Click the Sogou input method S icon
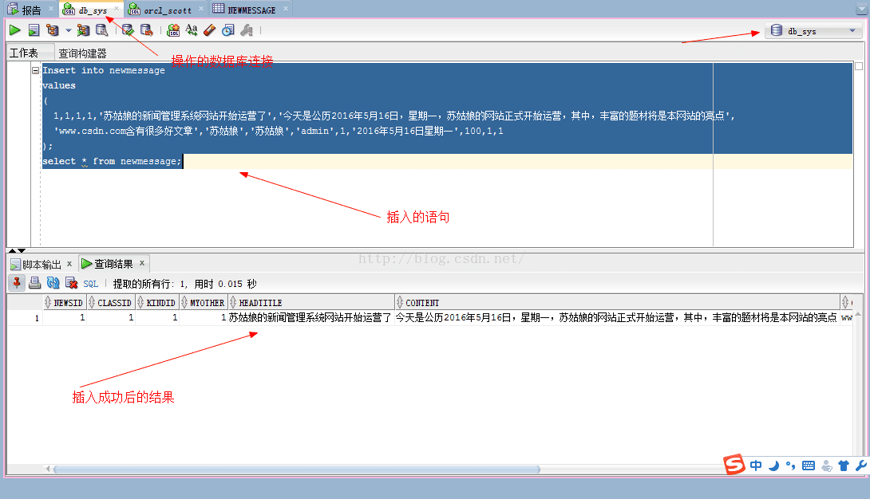The image size is (870, 499). [x=734, y=465]
